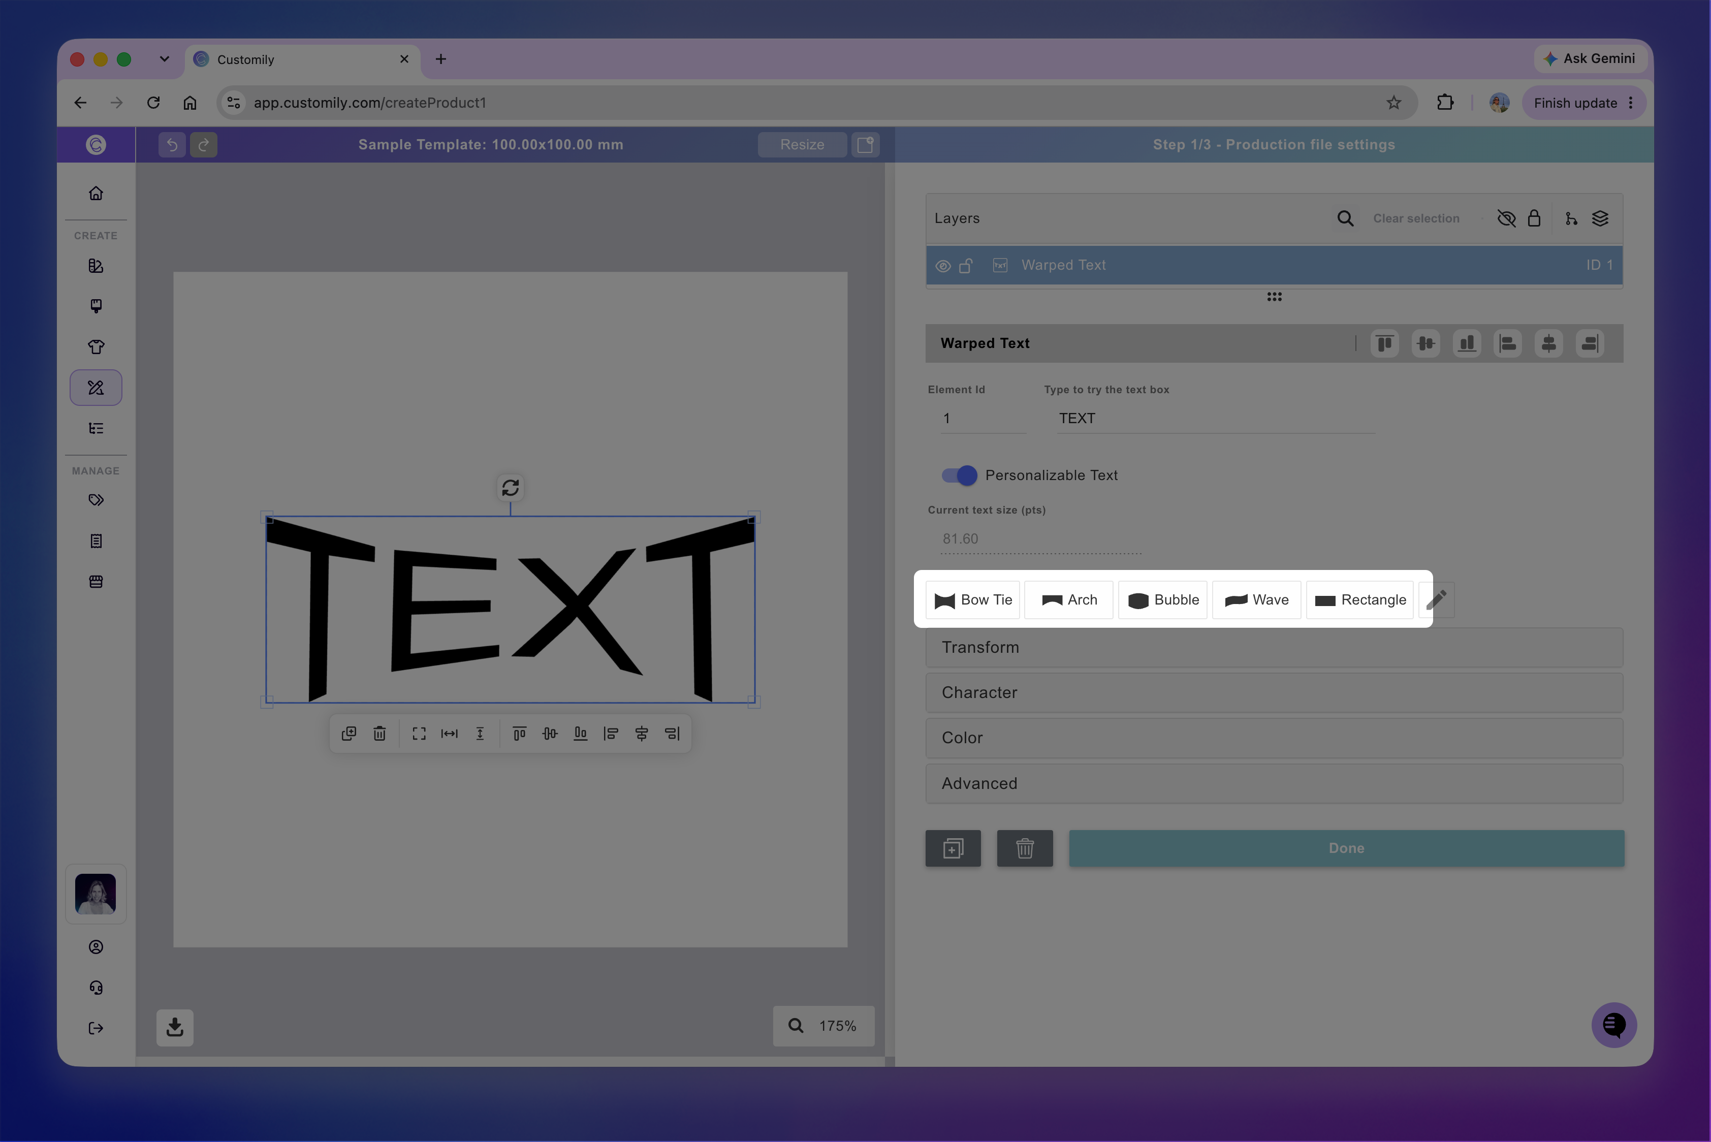Click the text box field containing TEXT
This screenshot has width=1711, height=1142.
1216,418
